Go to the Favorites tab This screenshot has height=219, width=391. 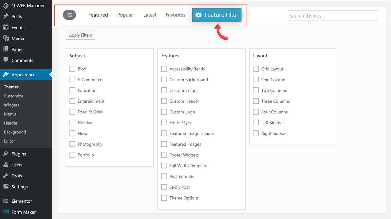[x=175, y=15]
